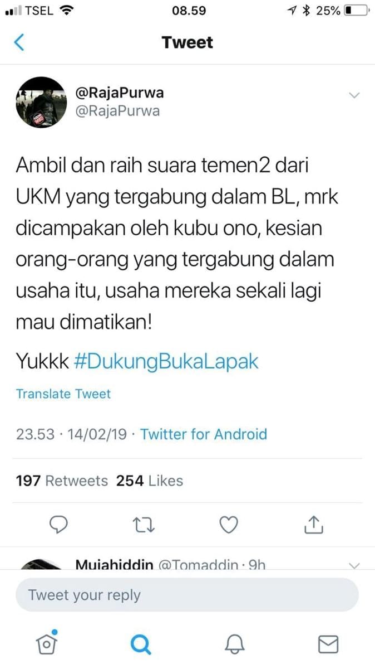Screen dimensions: 375x669
Task: View the 197 Retweets list
Action: point(62,481)
